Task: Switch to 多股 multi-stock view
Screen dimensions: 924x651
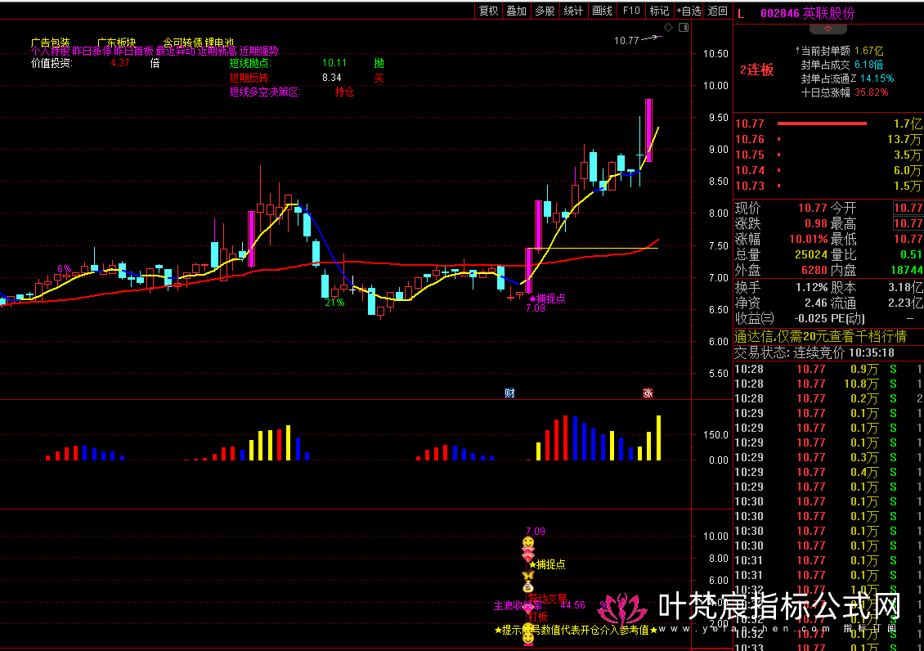Action: pyautogui.click(x=545, y=11)
